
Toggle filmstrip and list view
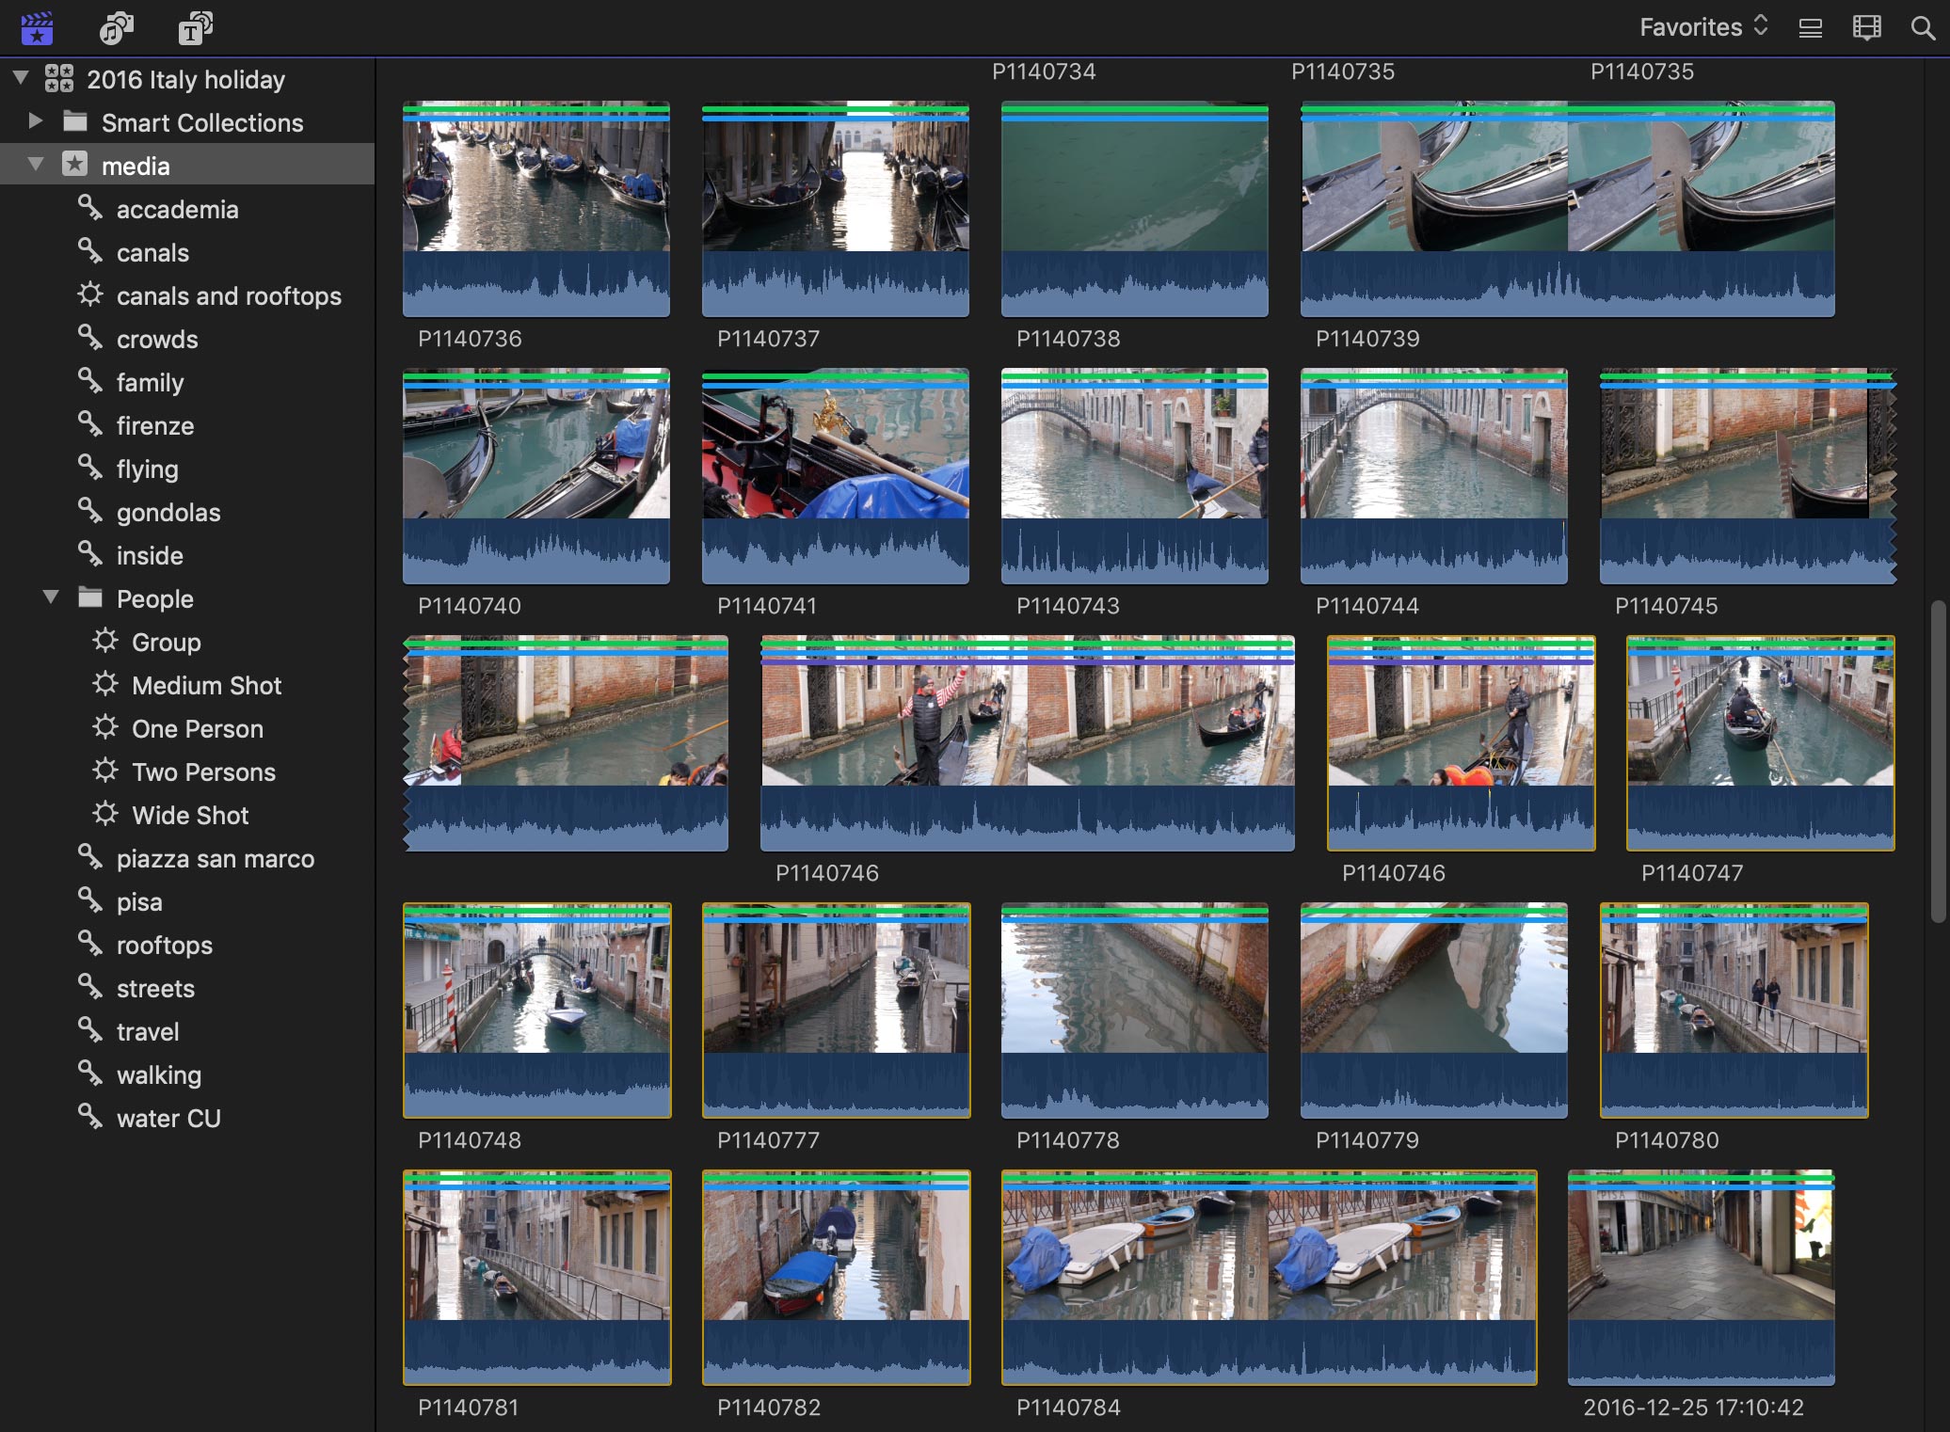1811,28
